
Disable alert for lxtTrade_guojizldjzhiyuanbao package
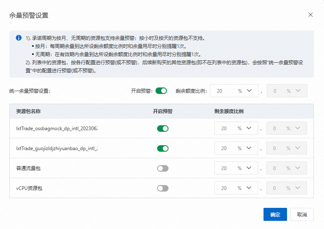click(x=163, y=148)
